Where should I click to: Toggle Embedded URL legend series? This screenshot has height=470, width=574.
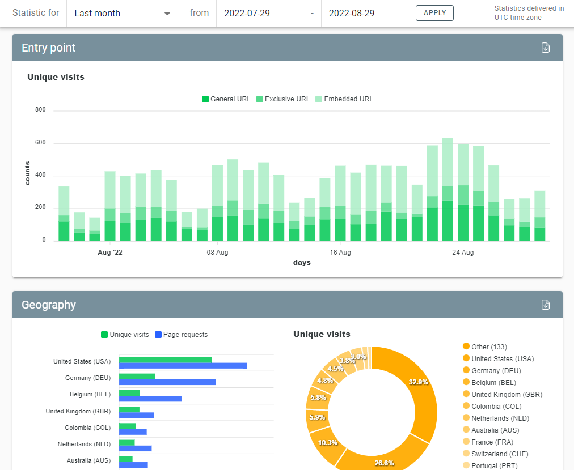[x=344, y=99]
